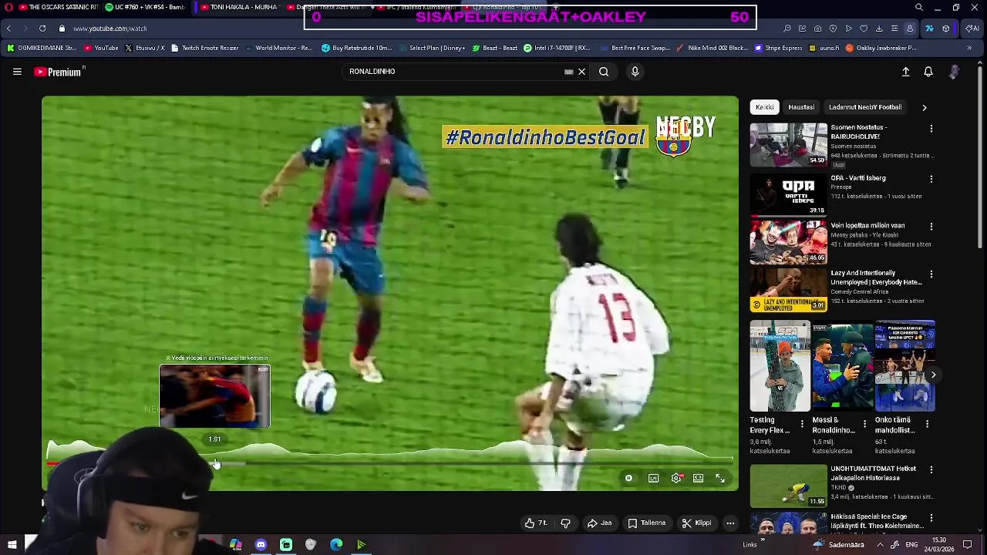The height and width of the screenshot is (555, 987).
Task: Open the Windows Start menu
Action: point(12,544)
